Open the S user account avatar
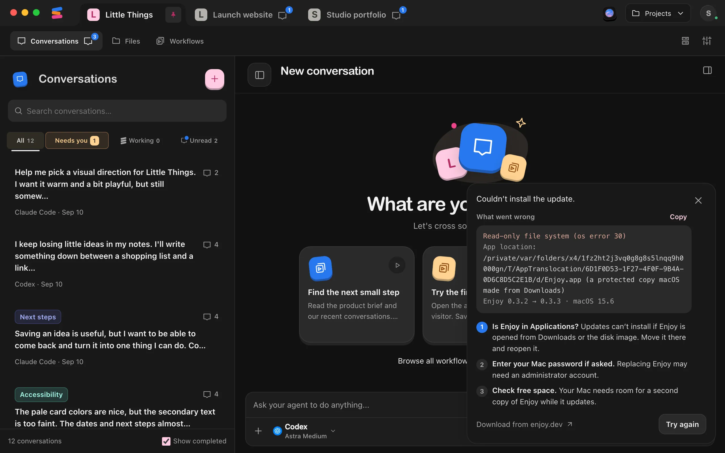 (x=708, y=14)
